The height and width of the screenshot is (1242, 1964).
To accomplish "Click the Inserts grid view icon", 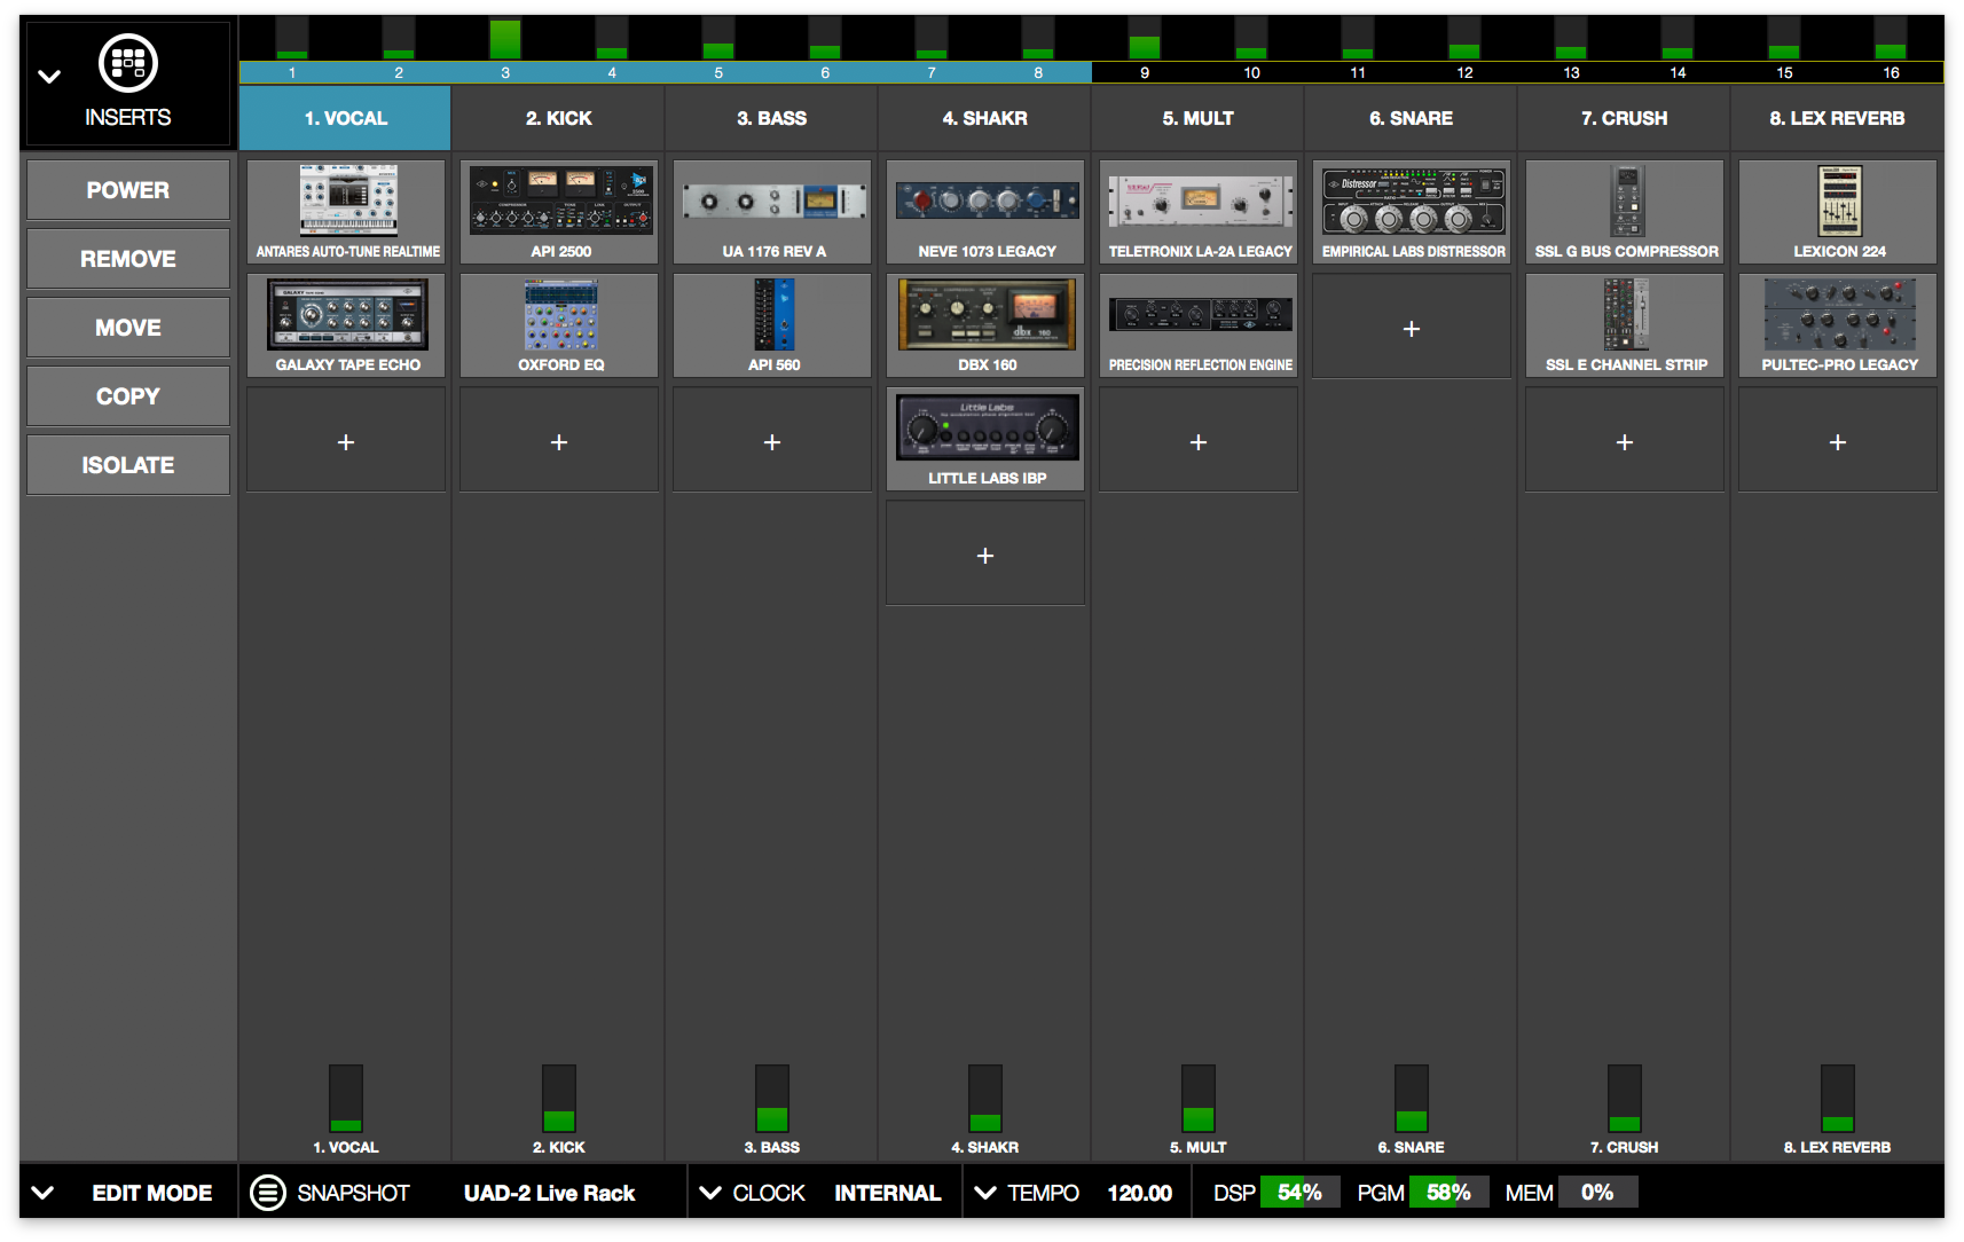I will (128, 62).
